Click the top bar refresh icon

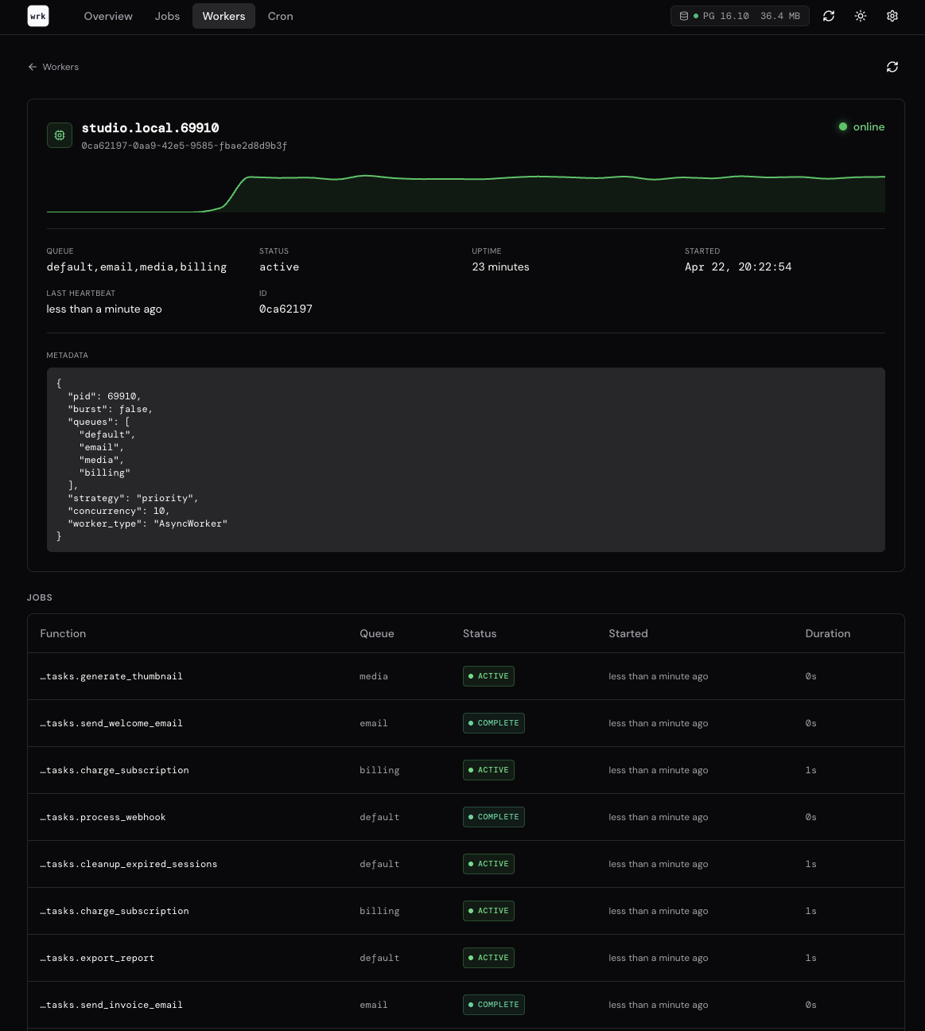pos(829,16)
